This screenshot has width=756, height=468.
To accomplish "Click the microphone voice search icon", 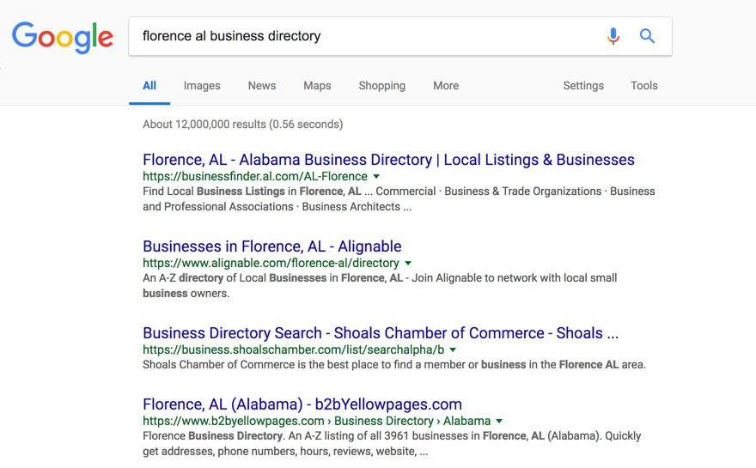I will [613, 36].
